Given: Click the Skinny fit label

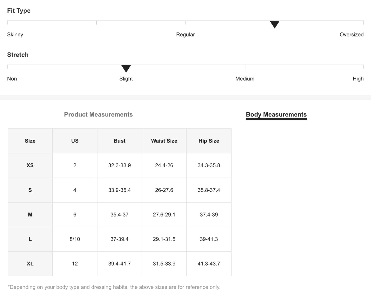Looking at the screenshot, I should click(x=15, y=34).
